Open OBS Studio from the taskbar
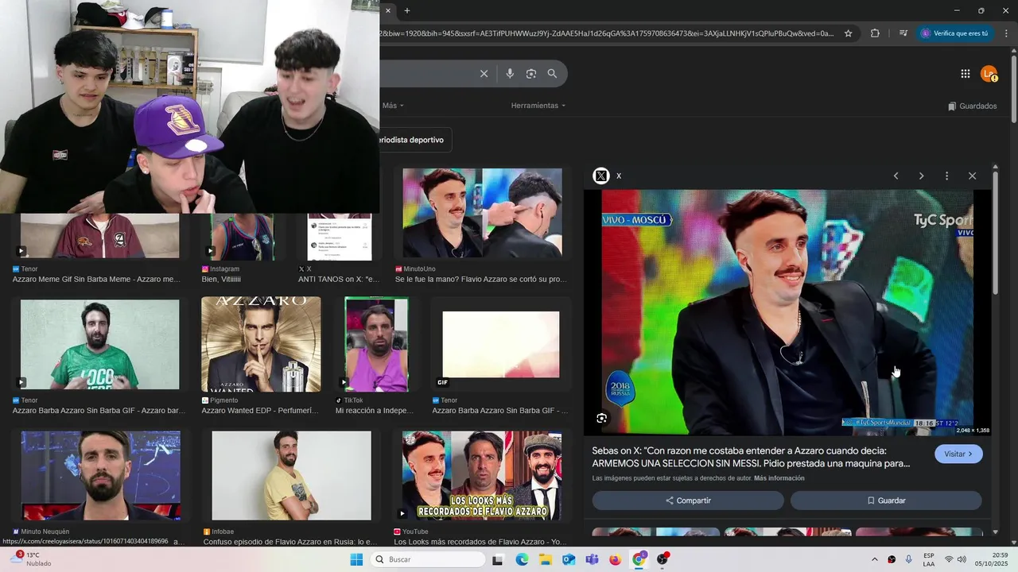The image size is (1018, 572). pos(662,559)
